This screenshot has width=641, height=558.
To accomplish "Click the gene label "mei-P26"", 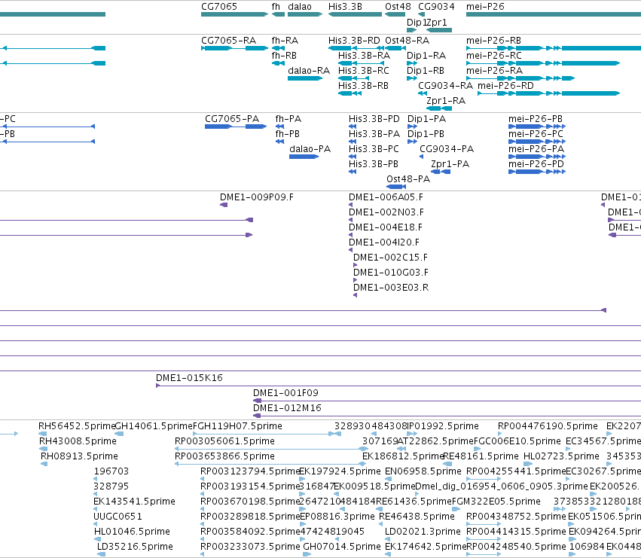I will [485, 7].
